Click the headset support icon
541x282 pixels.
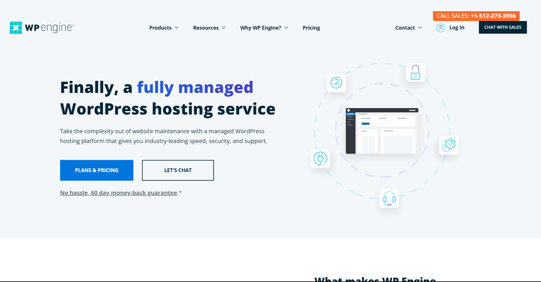point(389,198)
